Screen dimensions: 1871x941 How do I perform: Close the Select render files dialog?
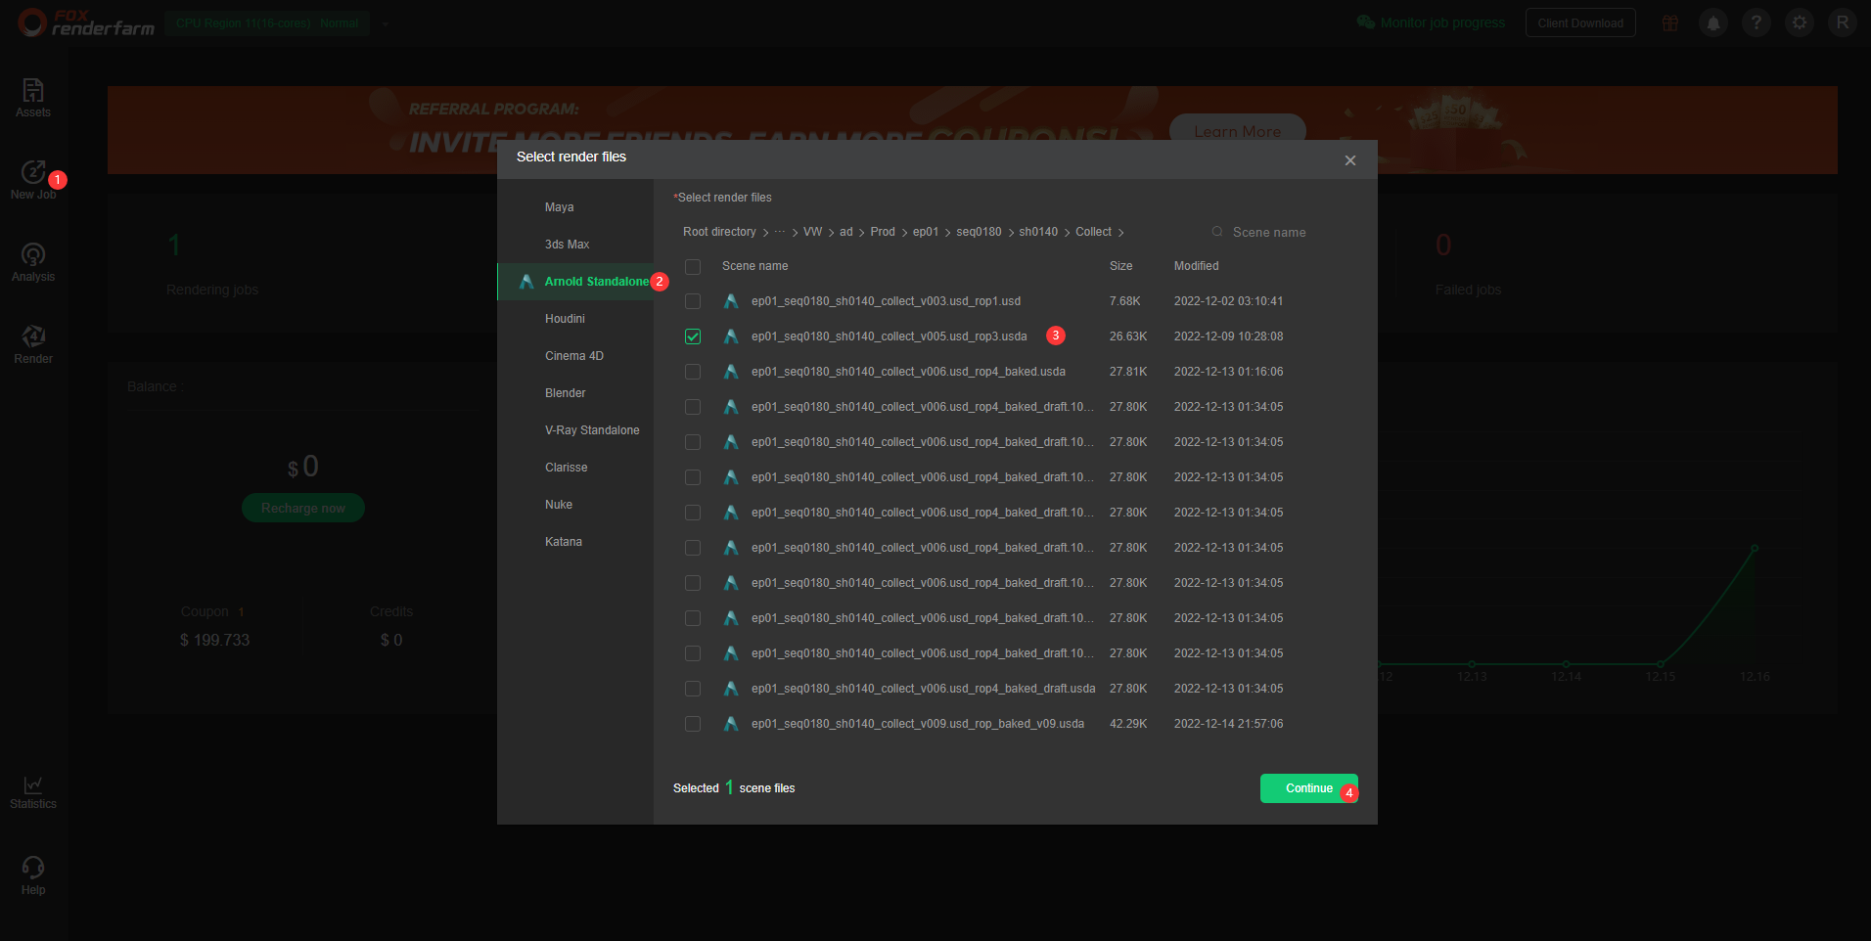pyautogui.click(x=1350, y=160)
